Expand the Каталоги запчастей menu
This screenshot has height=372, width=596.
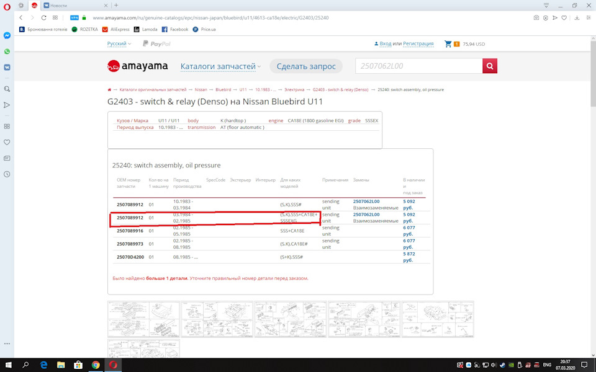pos(220,66)
